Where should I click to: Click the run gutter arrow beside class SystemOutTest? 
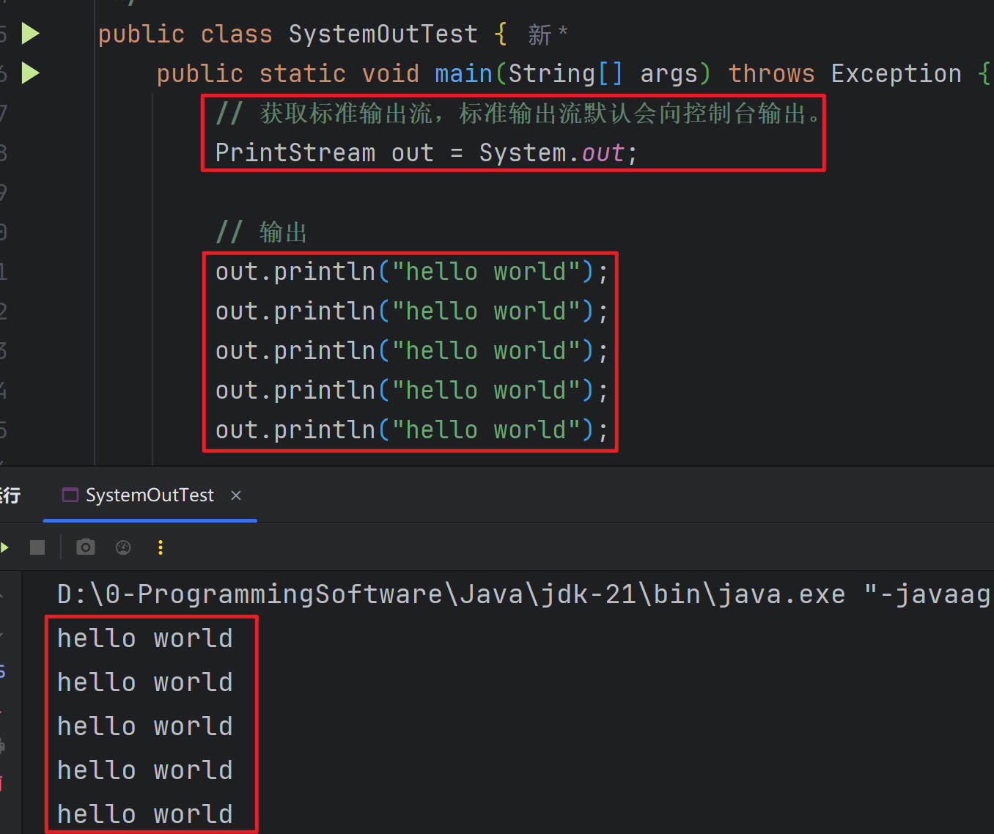point(30,34)
